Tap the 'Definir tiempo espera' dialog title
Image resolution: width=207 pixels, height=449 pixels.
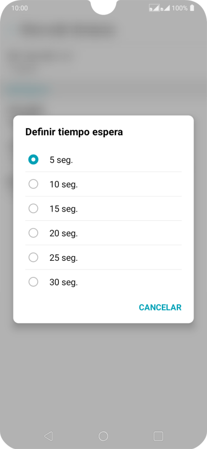[74, 132]
